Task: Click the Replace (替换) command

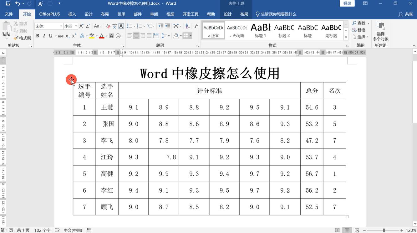Action: pos(359,30)
